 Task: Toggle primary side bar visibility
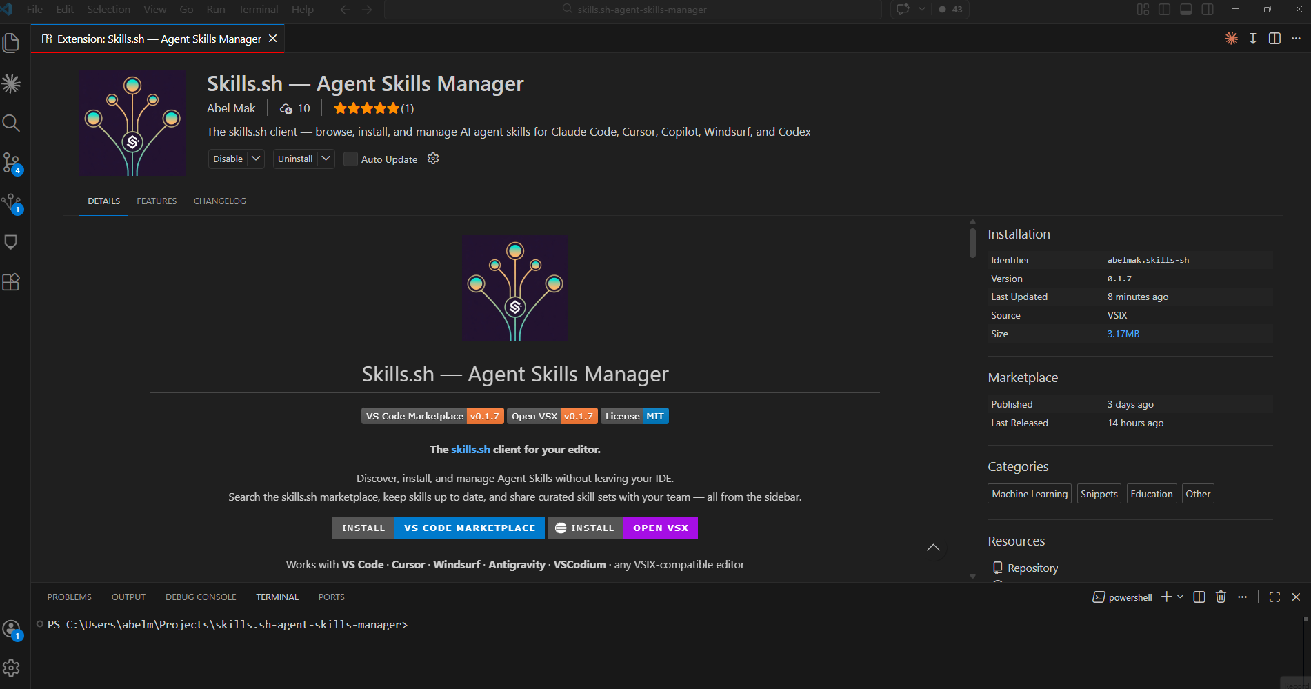click(1164, 10)
